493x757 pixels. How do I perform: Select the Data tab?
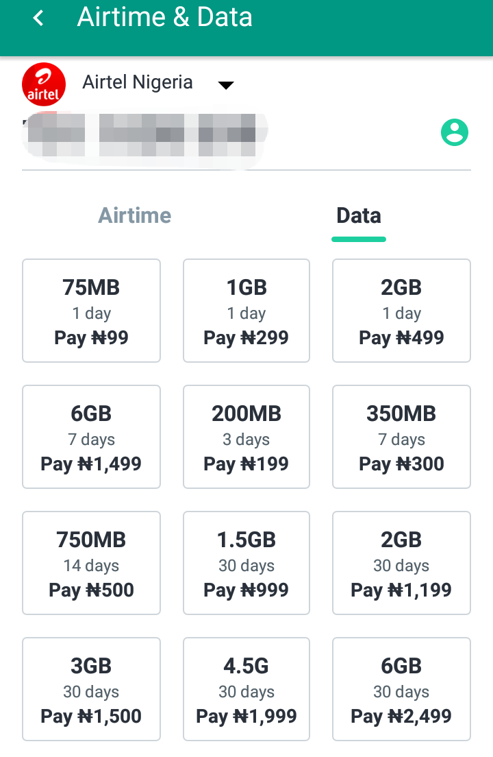coord(358,215)
